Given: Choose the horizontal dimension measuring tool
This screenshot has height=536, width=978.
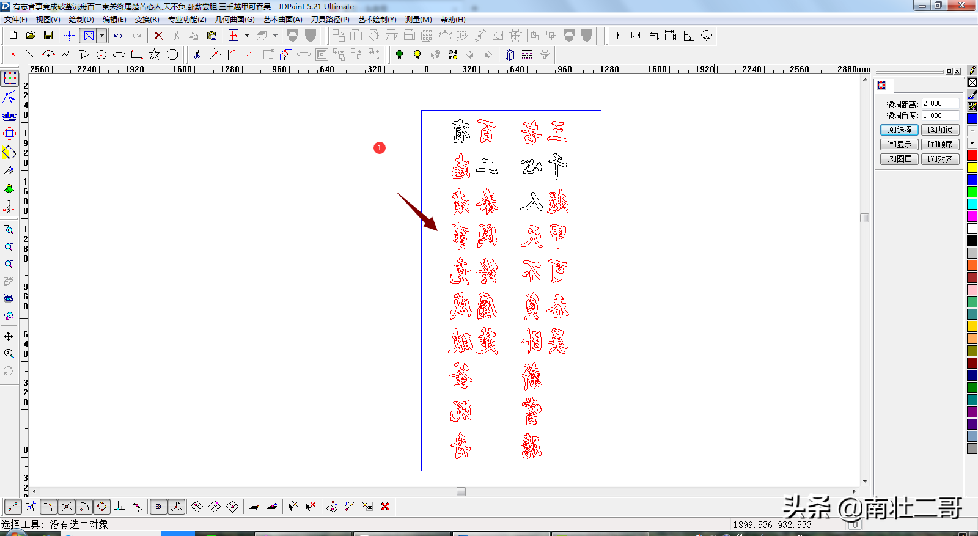Looking at the screenshot, I should pos(636,35).
